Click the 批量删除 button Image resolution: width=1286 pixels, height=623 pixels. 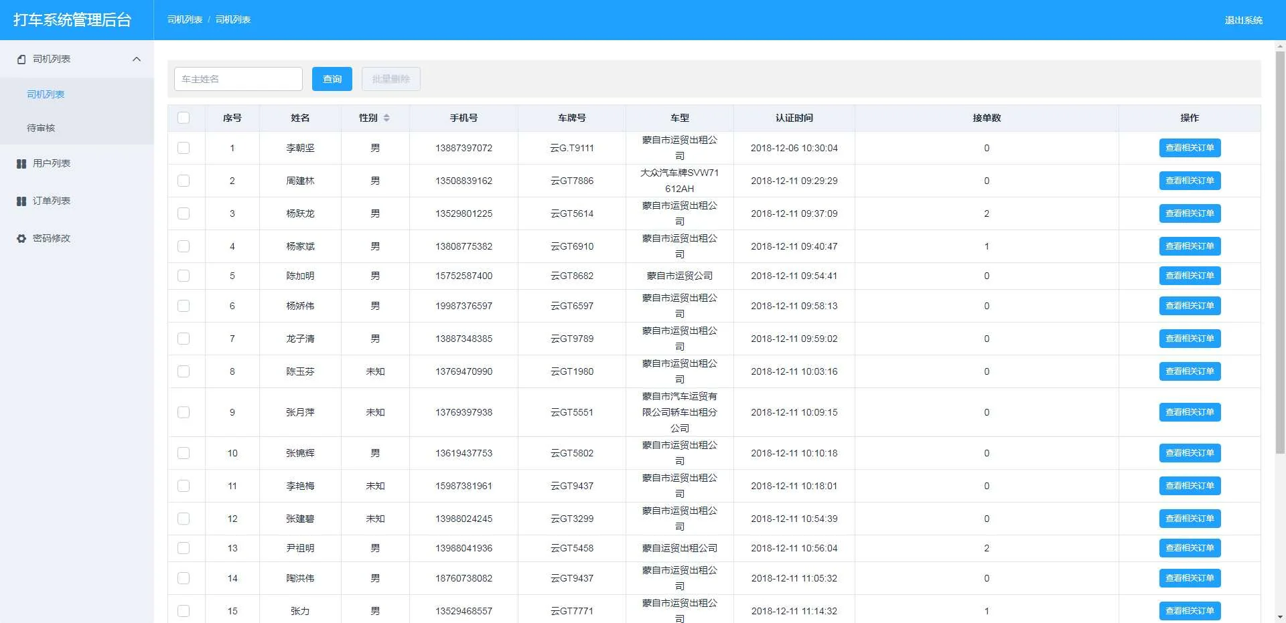click(x=390, y=79)
